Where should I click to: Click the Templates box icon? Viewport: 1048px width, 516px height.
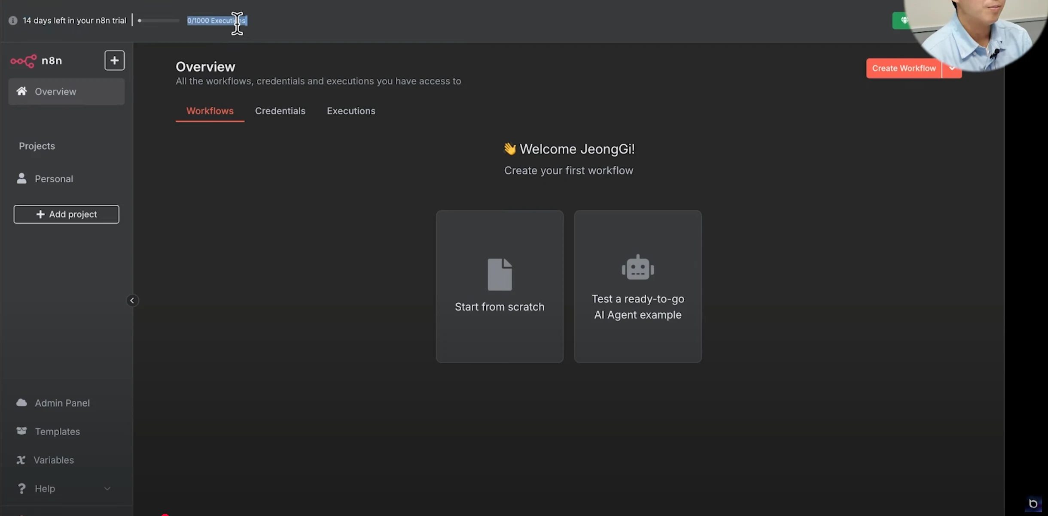click(x=21, y=431)
